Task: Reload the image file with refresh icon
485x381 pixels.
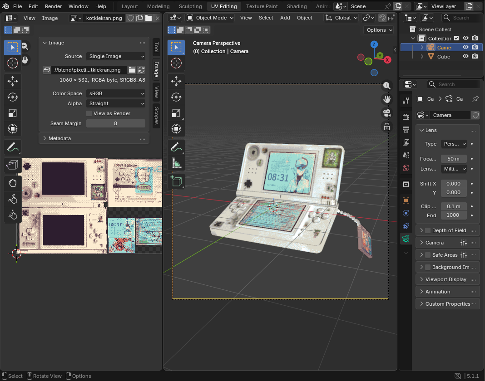Action: [142, 70]
